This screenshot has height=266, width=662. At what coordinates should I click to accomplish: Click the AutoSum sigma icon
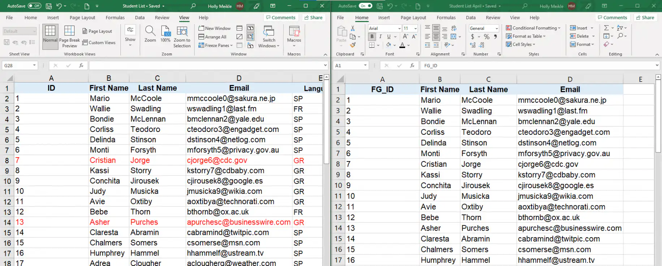(606, 28)
